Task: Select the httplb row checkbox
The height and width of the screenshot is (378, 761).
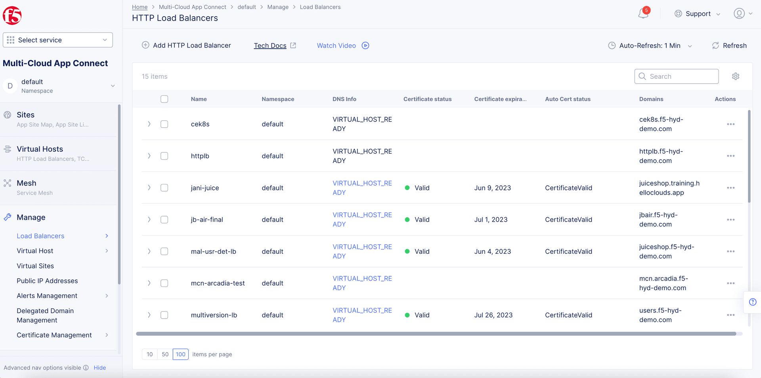Action: (x=164, y=156)
